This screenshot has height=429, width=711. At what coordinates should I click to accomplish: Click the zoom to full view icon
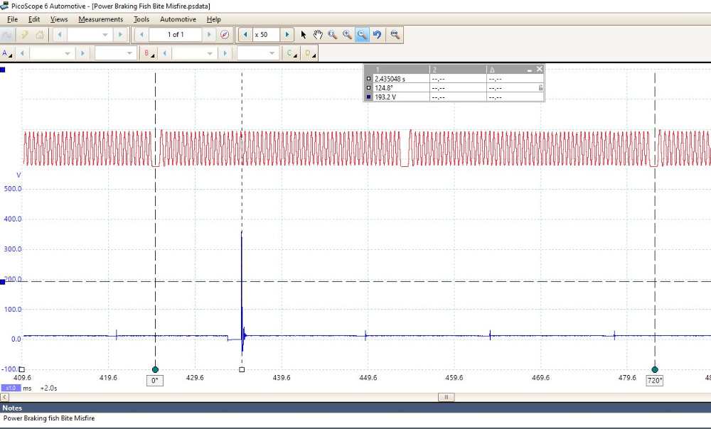tap(395, 35)
